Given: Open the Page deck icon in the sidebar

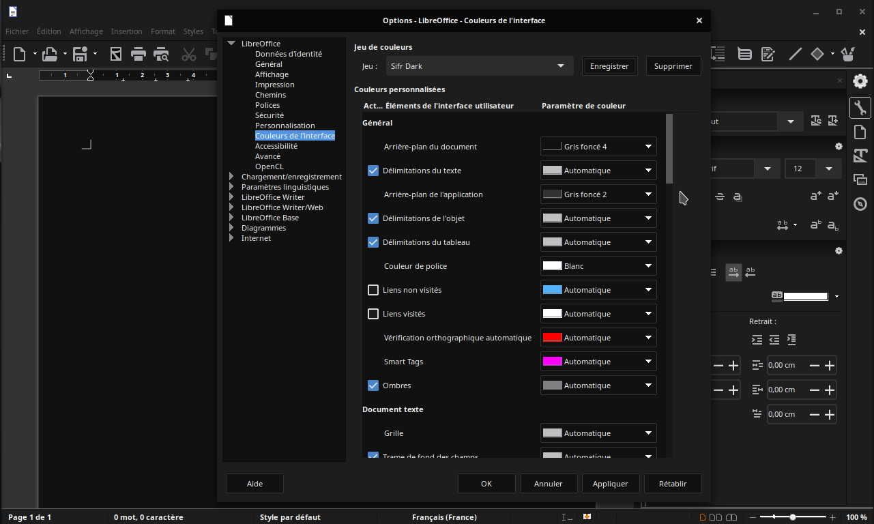Looking at the screenshot, I should [860, 132].
